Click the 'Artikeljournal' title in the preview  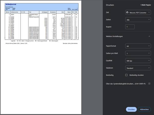(x=11, y=4)
